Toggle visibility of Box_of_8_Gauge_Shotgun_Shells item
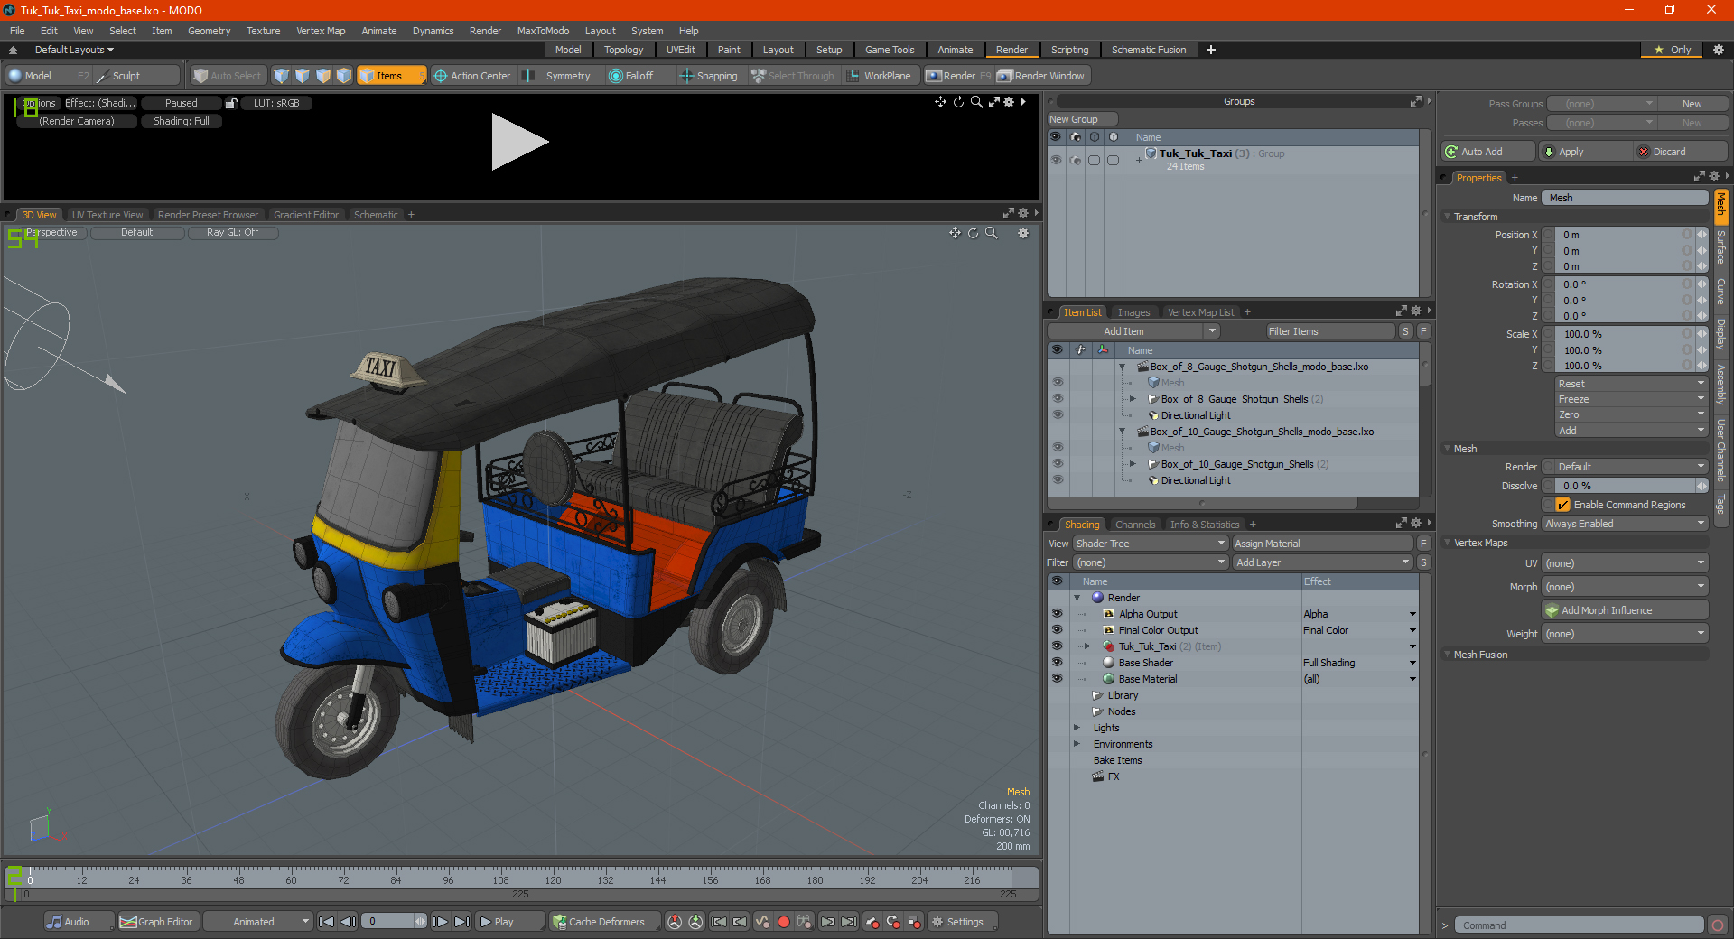Viewport: 1734px width, 939px height. click(1057, 399)
